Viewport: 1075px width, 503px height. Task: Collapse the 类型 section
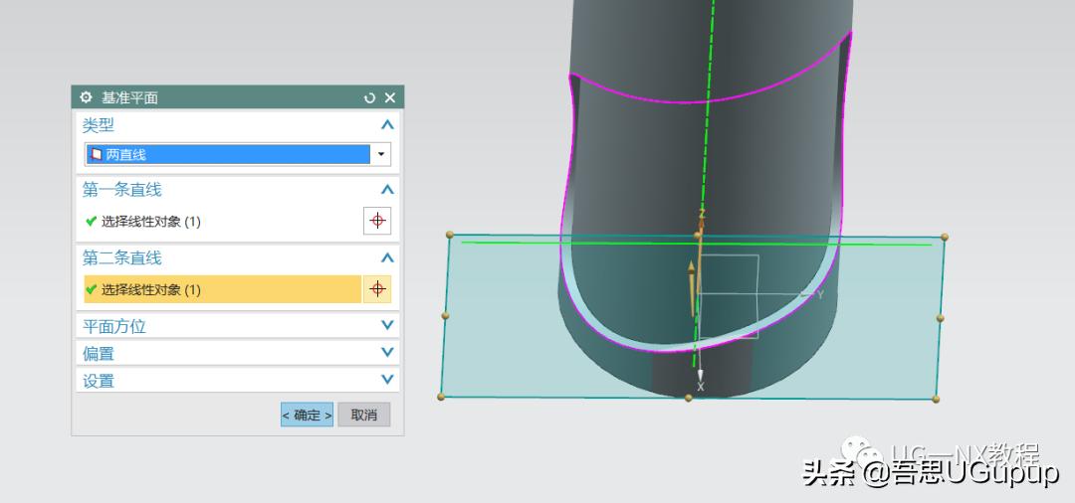click(387, 125)
